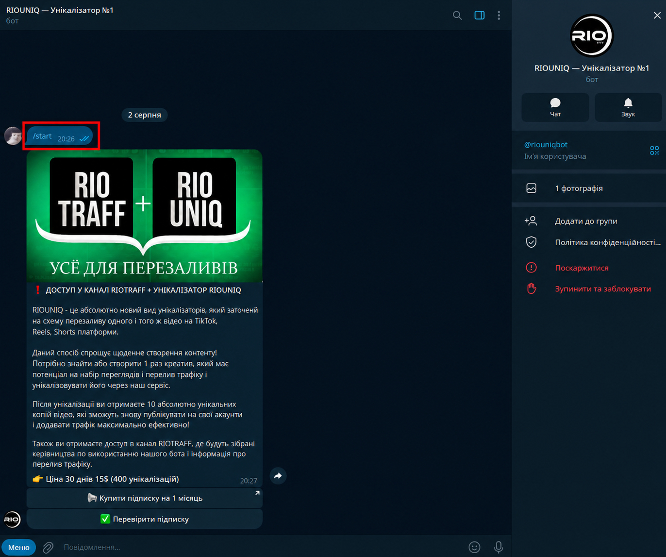Open Політика конфіденційності entry
Viewport: 666px width, 557px height.
point(589,242)
